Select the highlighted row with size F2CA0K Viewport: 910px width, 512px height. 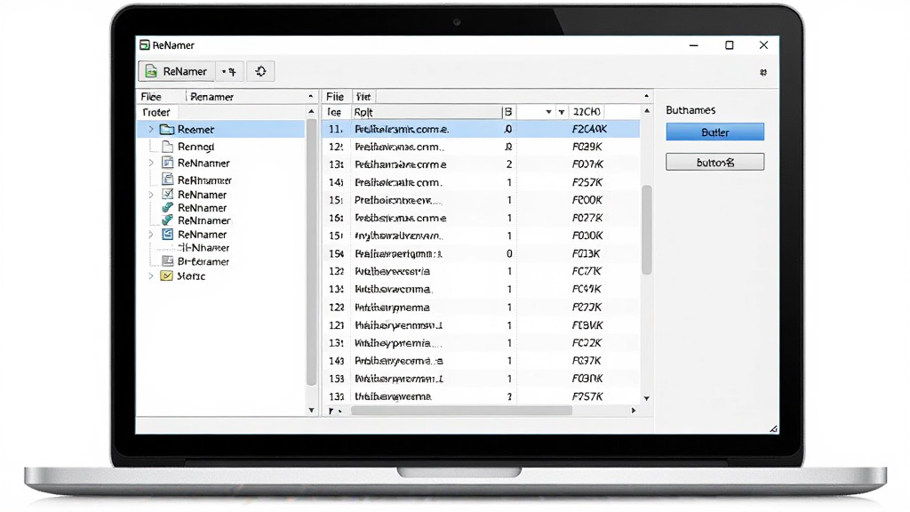(x=481, y=129)
